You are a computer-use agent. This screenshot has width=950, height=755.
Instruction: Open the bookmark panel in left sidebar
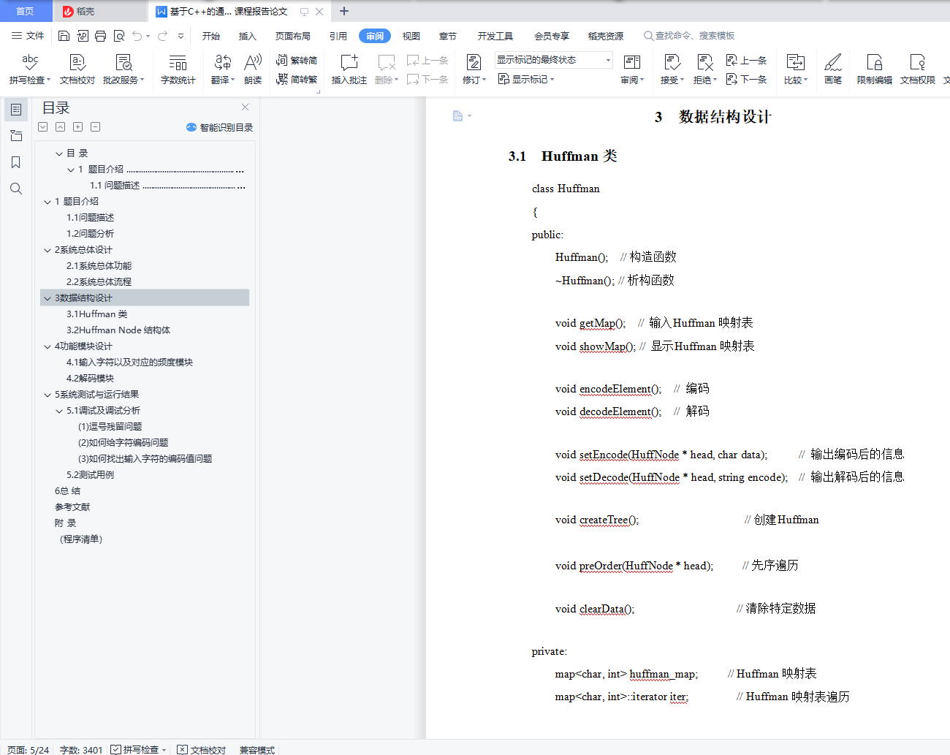[15, 162]
